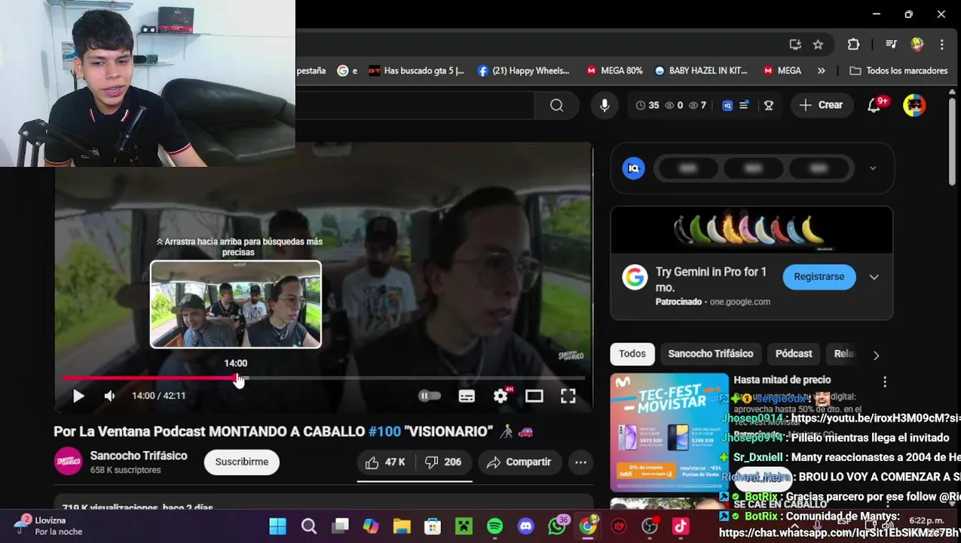961x543 pixels.
Task: Open the Happy Wheels bookmark
Action: point(524,71)
